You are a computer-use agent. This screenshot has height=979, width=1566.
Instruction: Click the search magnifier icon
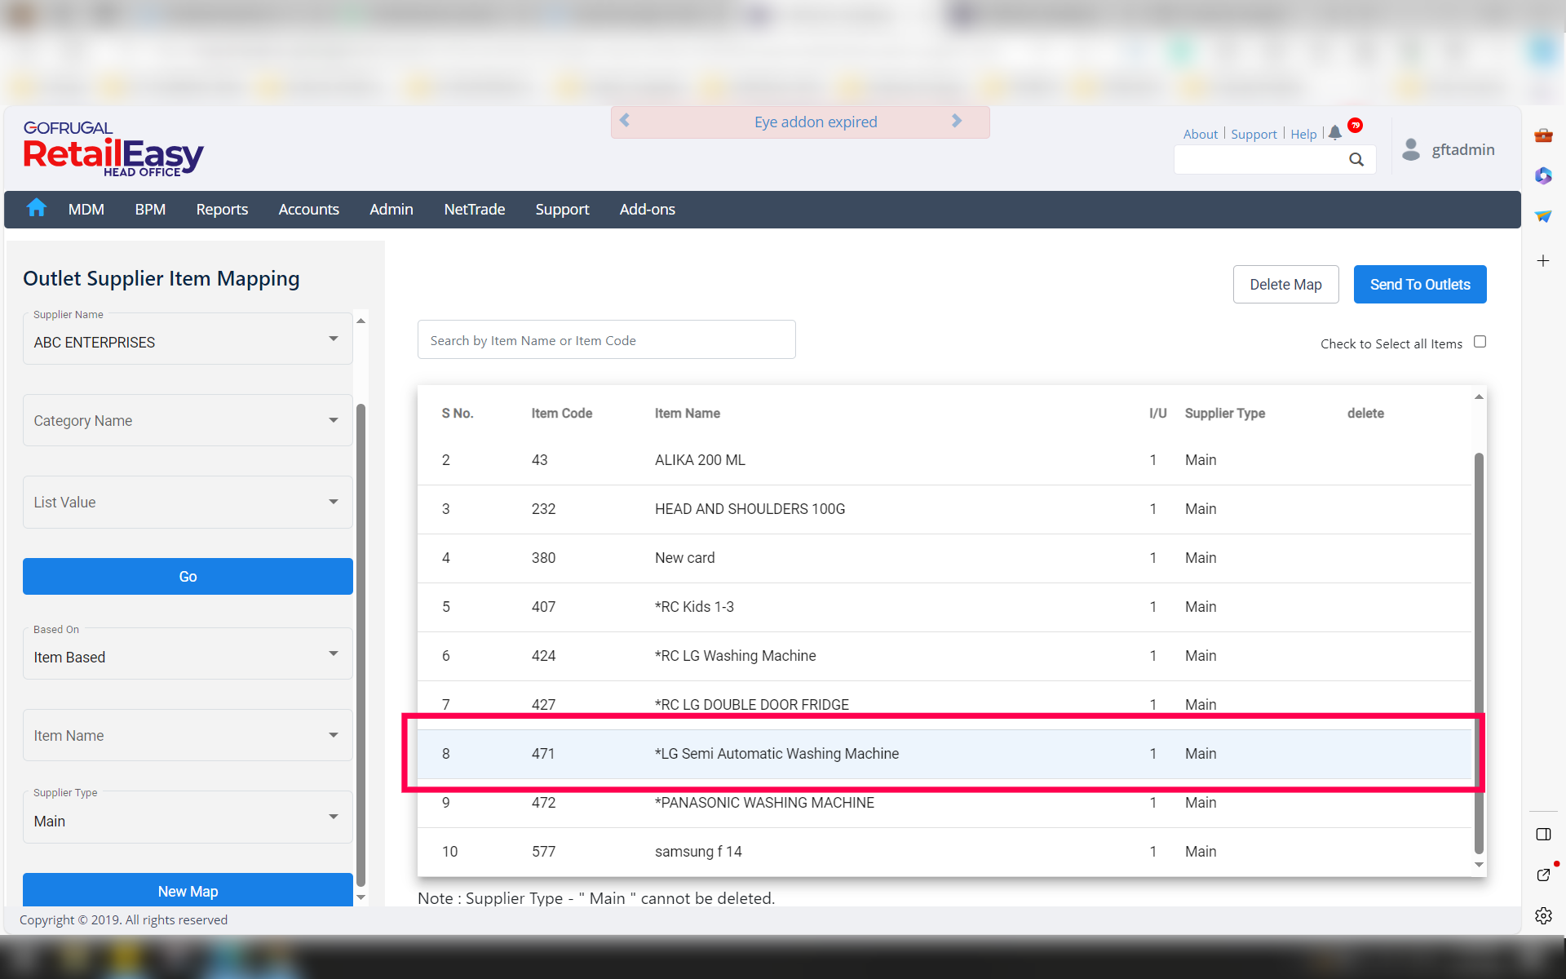(1356, 160)
